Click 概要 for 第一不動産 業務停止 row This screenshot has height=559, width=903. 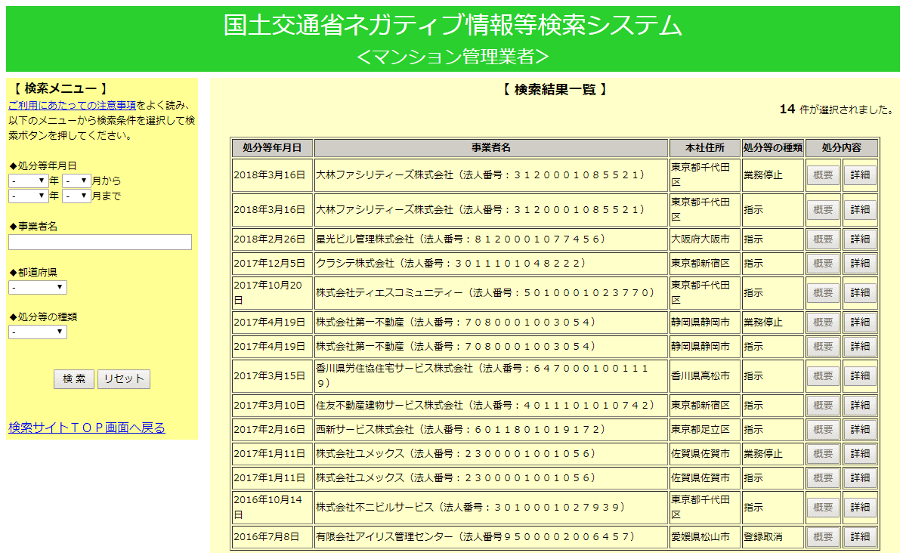pos(823,323)
